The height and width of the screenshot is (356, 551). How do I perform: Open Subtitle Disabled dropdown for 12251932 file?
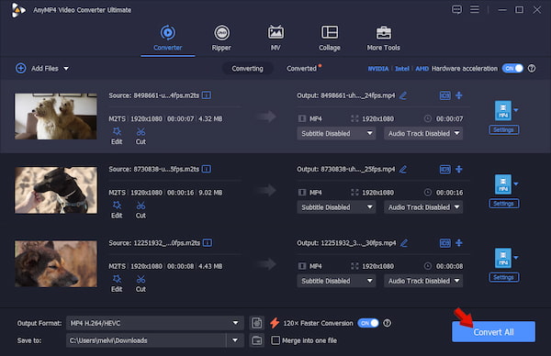tap(336, 281)
